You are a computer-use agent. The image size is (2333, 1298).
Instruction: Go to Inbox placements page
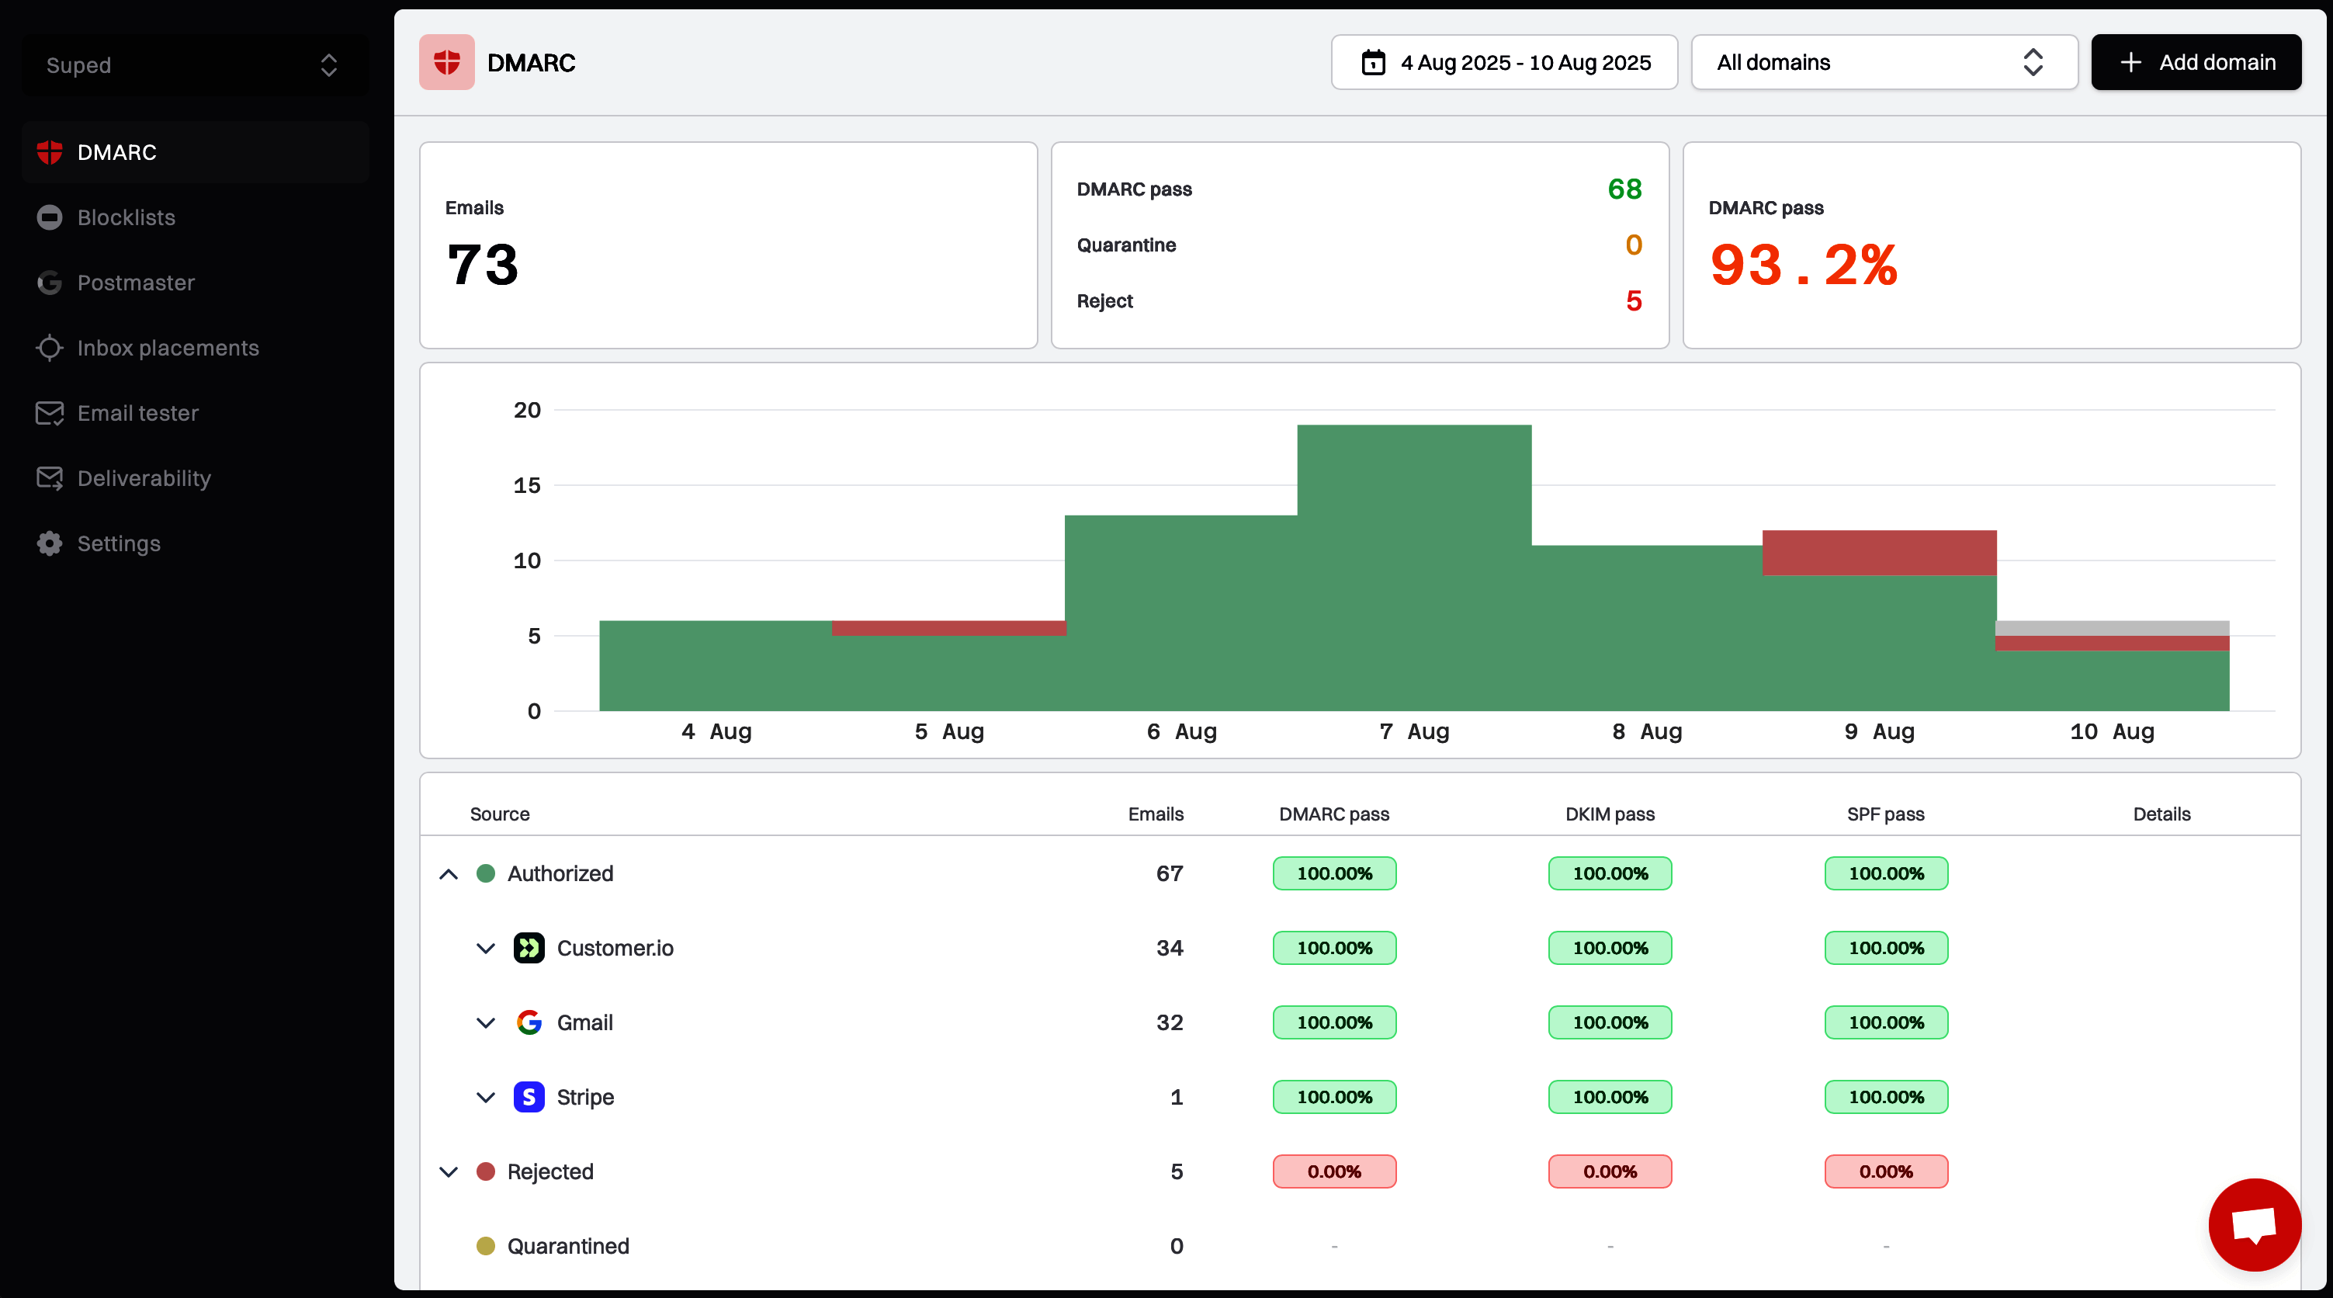(168, 348)
